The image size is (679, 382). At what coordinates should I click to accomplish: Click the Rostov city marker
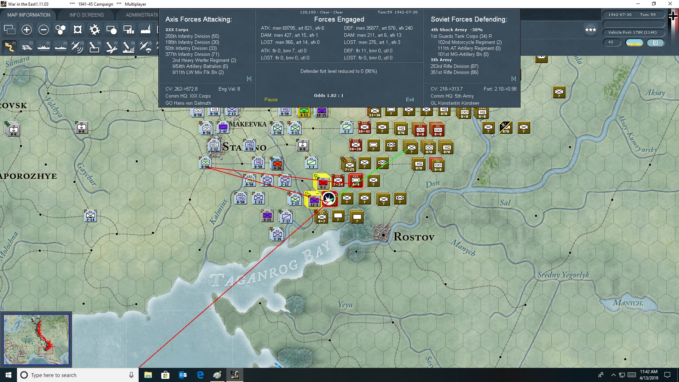[383, 235]
